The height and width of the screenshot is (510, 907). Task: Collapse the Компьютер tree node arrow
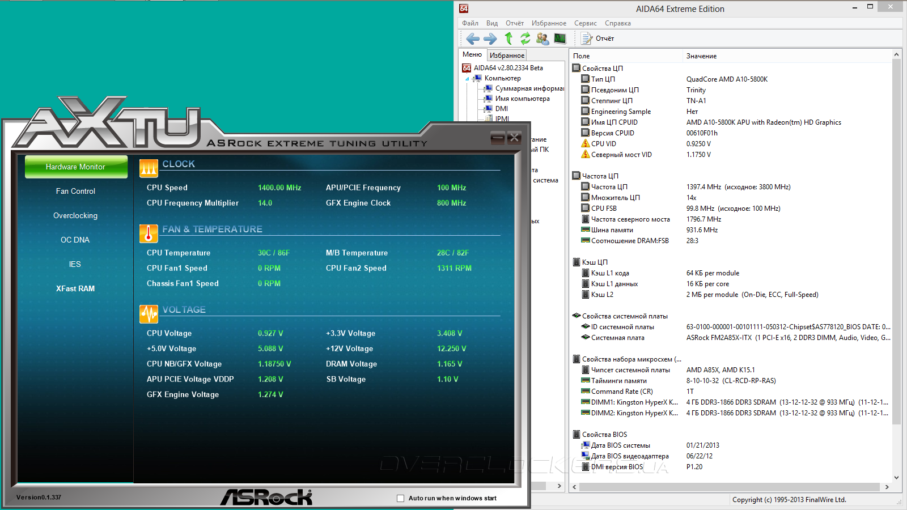(x=468, y=79)
